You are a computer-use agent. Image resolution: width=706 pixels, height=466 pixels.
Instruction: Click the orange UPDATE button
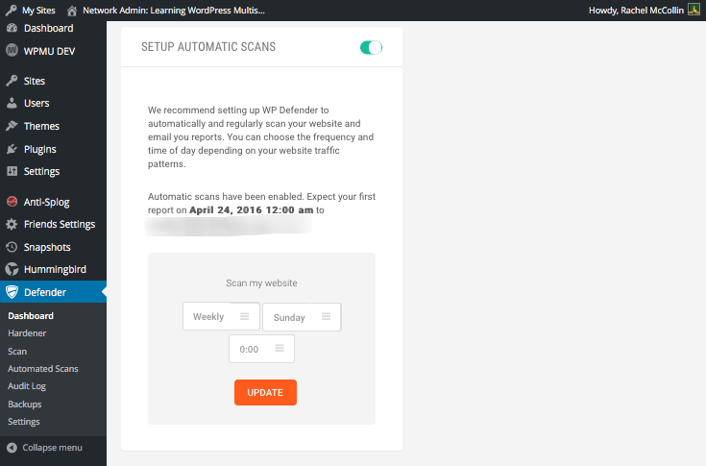265,392
